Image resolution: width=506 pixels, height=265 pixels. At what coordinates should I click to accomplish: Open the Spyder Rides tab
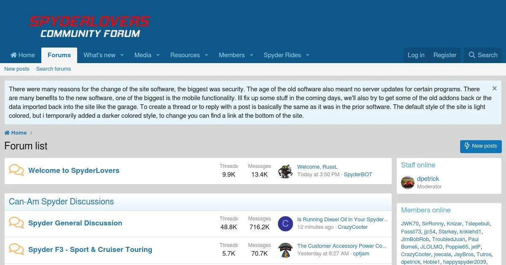[x=282, y=55]
